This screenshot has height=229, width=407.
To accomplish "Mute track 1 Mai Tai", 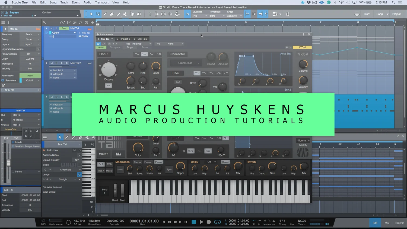I will 51,28.
